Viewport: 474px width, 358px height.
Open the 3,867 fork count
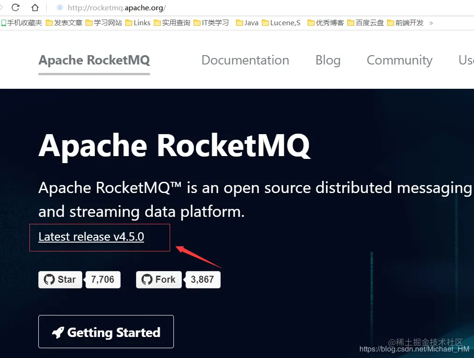tap(202, 279)
